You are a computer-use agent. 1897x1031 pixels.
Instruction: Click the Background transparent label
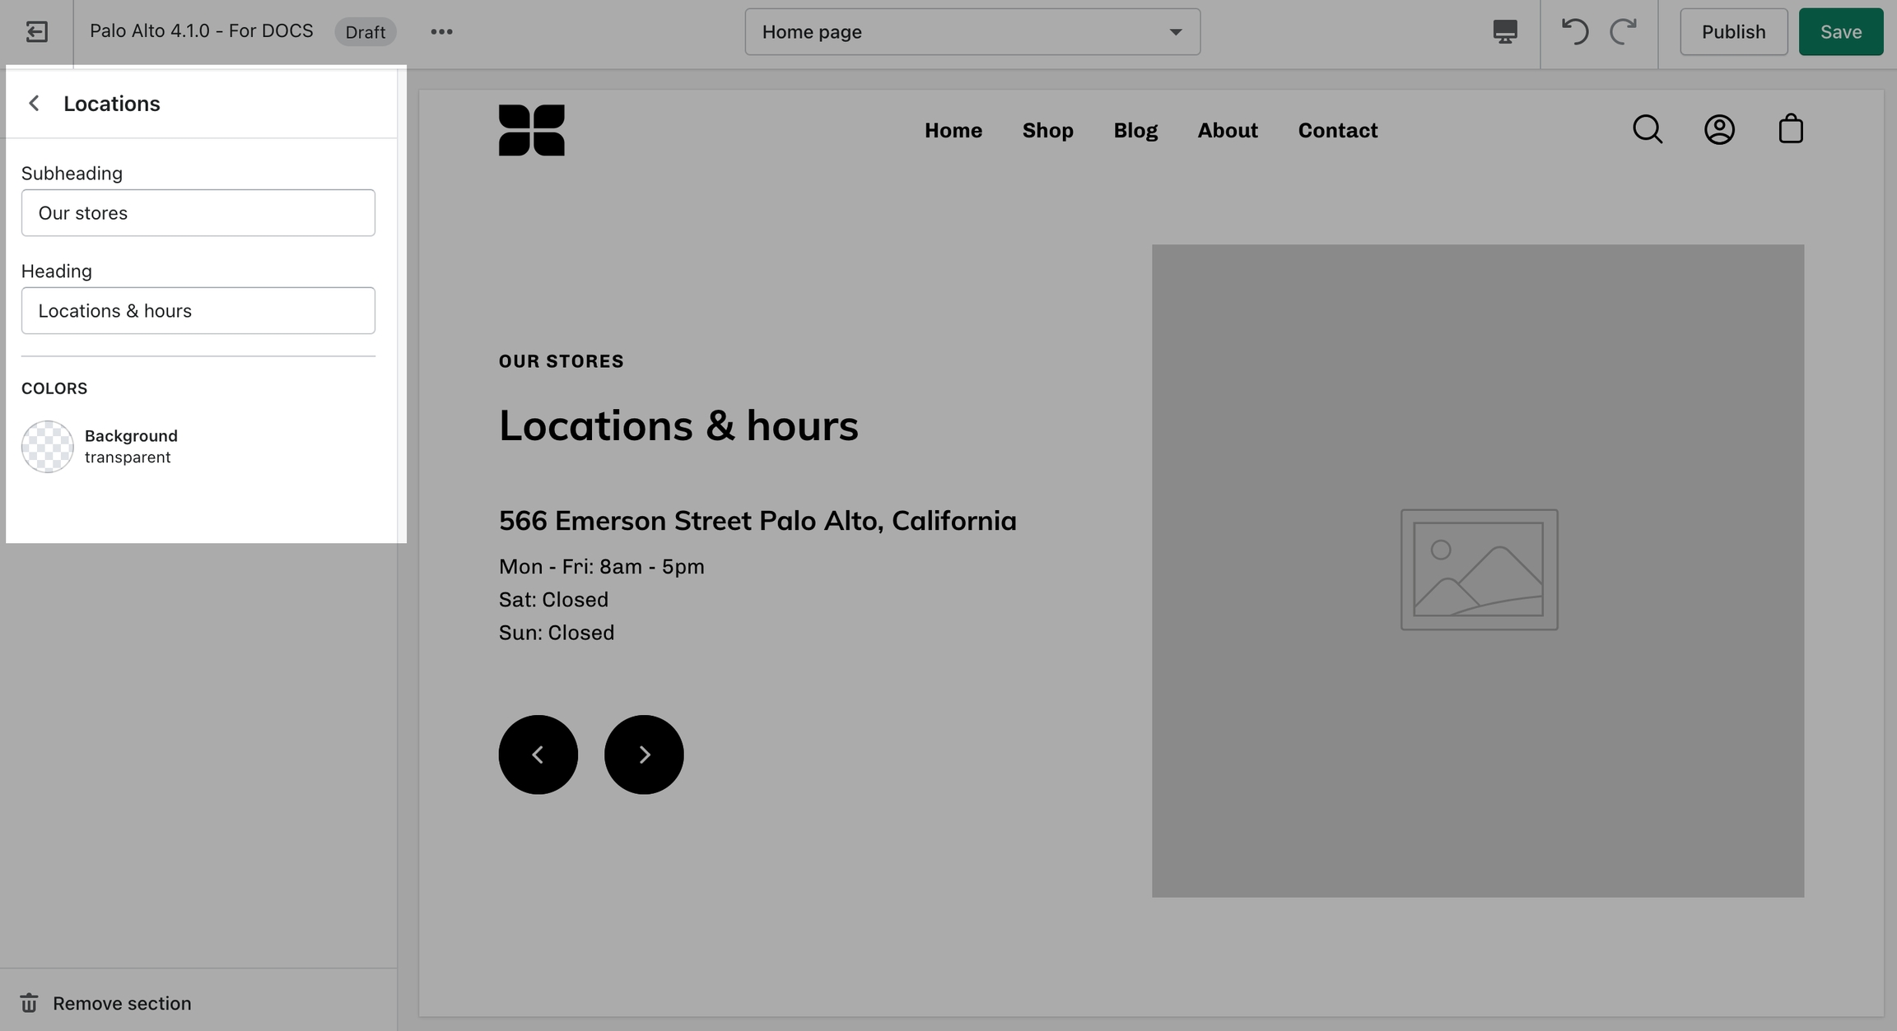[131, 447]
